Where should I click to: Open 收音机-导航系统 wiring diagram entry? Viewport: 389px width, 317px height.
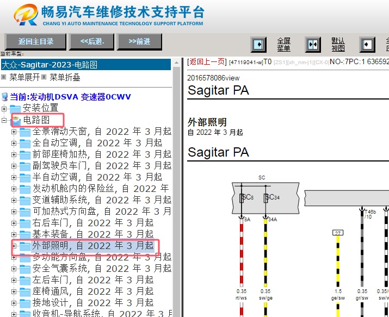click(102, 314)
